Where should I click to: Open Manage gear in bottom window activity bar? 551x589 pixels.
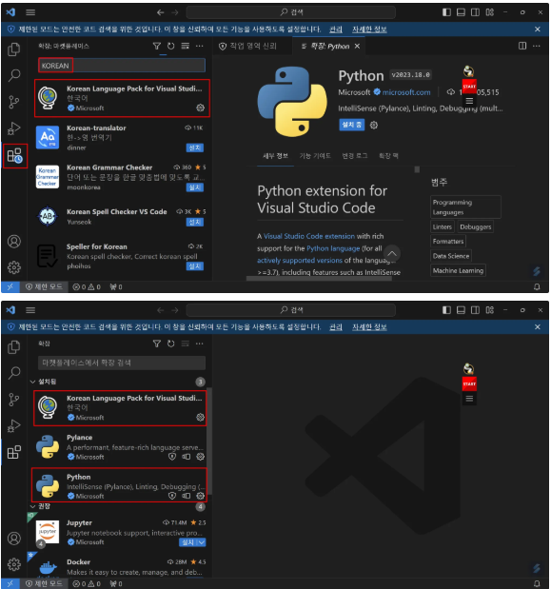tap(14, 564)
